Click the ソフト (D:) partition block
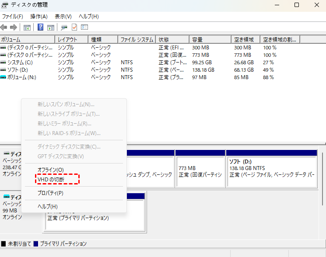Screen dimensions: 326x257 [271, 171]
